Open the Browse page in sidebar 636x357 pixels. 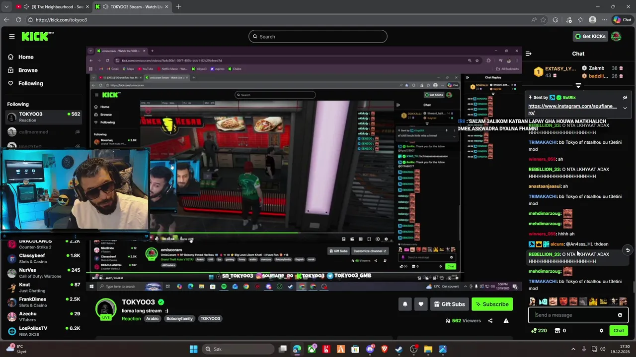point(28,70)
